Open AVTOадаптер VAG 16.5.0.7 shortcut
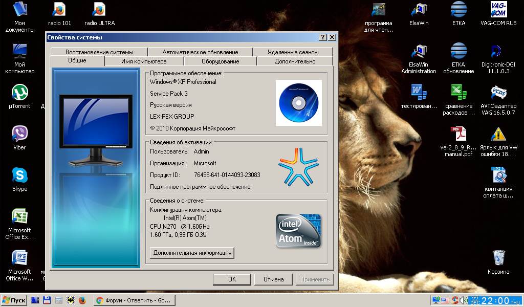The height and width of the screenshot is (307, 524). [498, 92]
